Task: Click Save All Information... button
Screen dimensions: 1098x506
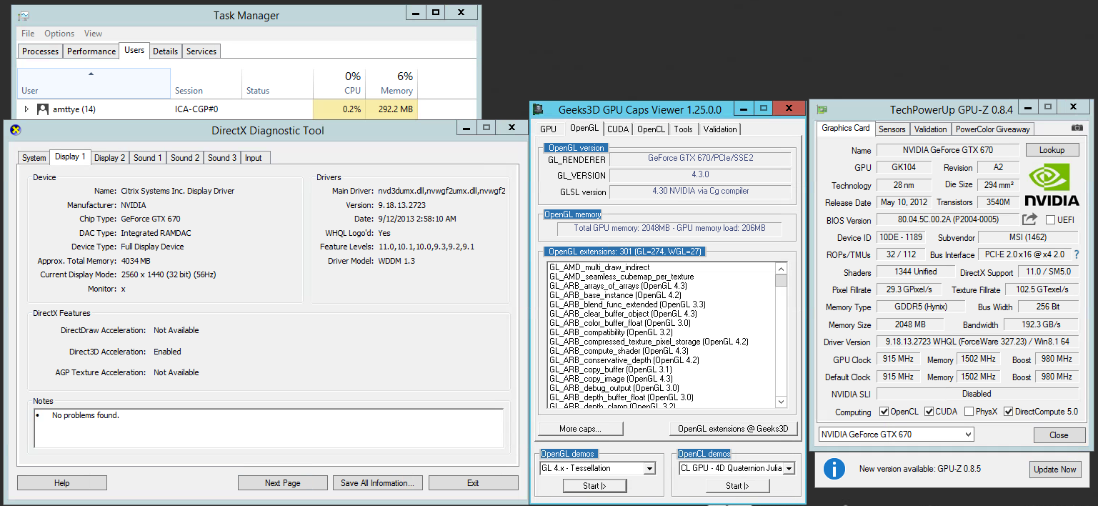Action: [378, 483]
